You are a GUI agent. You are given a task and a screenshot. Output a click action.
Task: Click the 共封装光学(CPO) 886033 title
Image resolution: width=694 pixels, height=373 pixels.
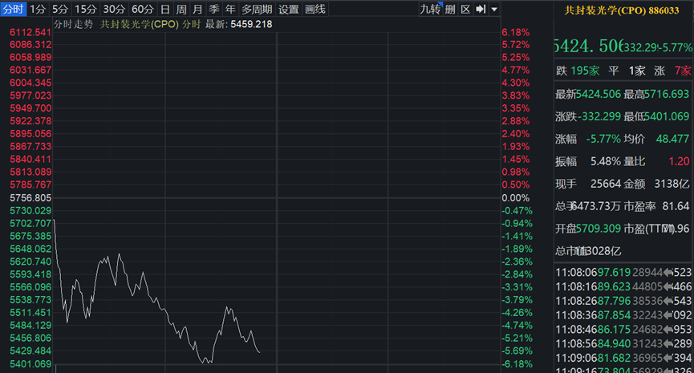622,10
